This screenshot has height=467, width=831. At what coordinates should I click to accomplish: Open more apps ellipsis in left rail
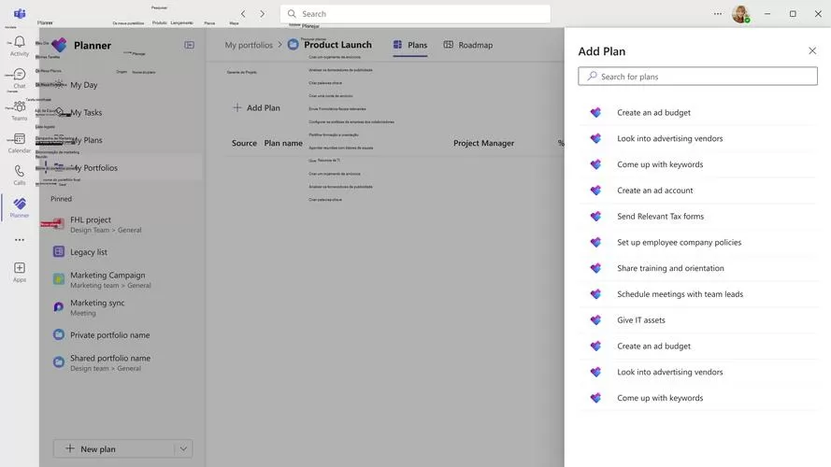[x=20, y=240]
